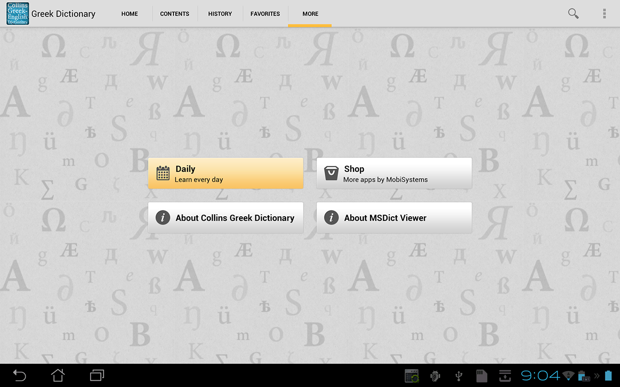Switch to the HOME tab
Image resolution: width=620 pixels, height=387 pixels.
[129, 14]
